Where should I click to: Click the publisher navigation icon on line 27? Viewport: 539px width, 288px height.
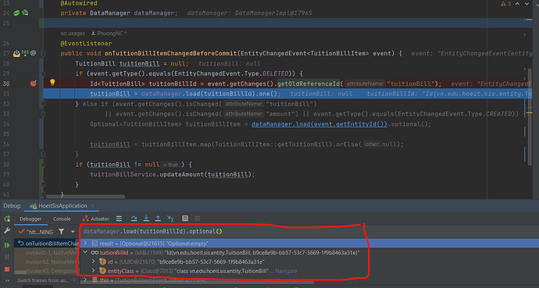click(x=25, y=53)
